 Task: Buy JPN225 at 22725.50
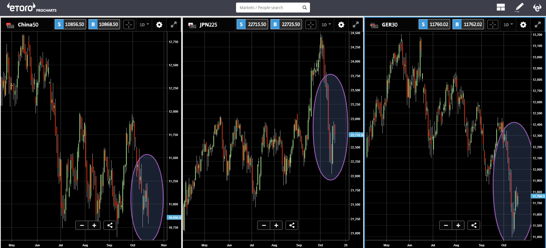coord(286,24)
